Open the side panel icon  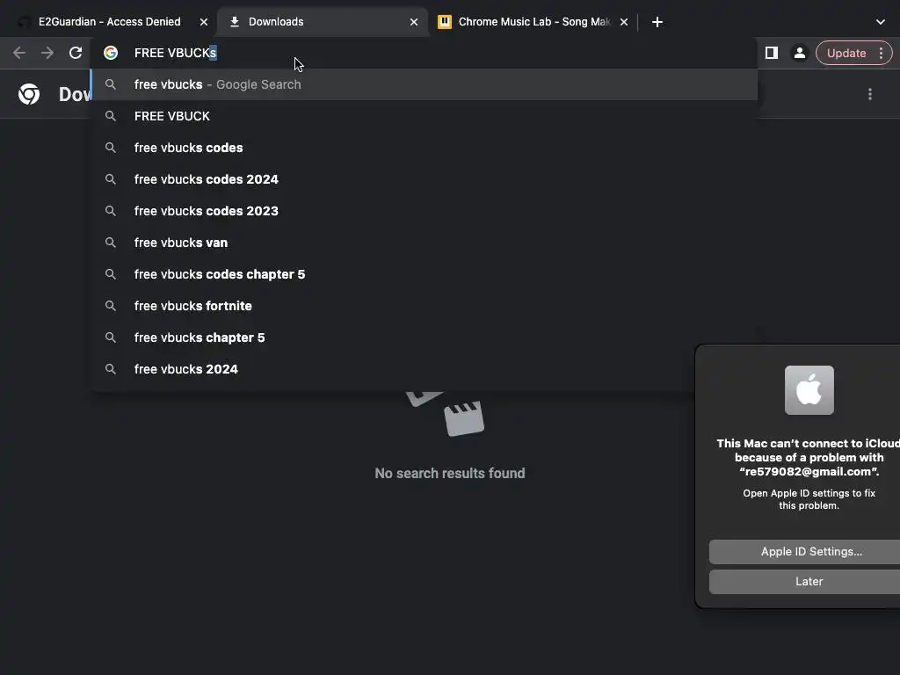click(772, 53)
